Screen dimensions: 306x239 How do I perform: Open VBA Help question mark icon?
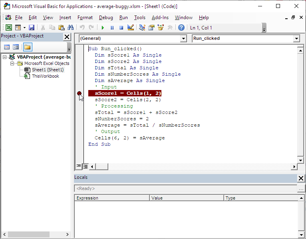181,27
